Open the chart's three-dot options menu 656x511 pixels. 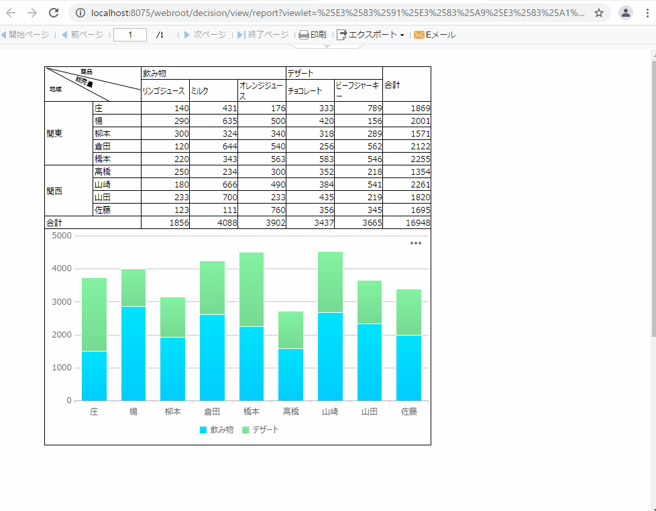415,243
